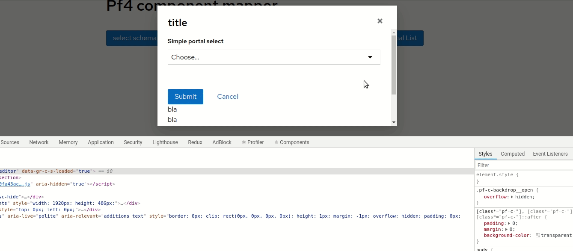Click the modal scrollbar up arrow

click(394, 32)
